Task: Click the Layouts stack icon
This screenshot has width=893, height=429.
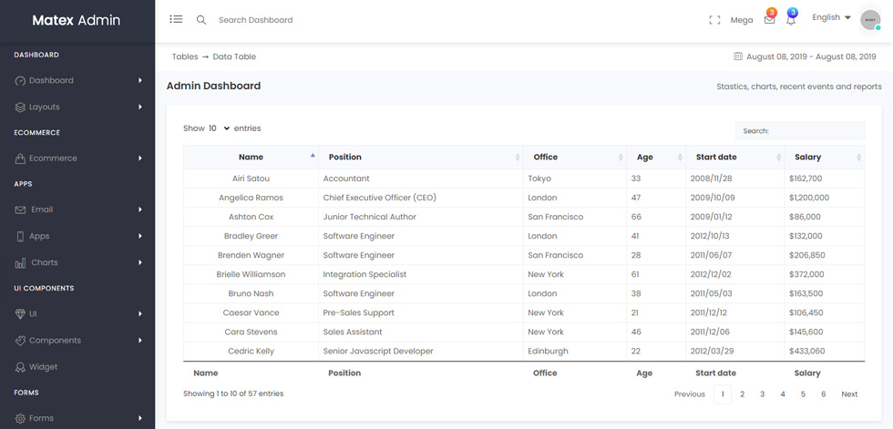Action: click(20, 107)
